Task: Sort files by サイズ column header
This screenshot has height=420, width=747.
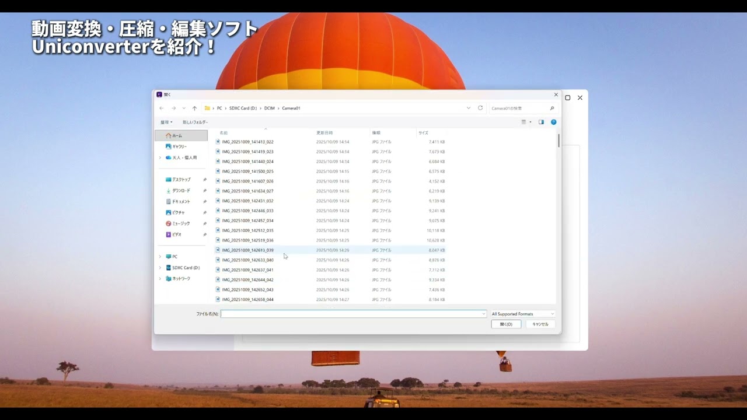Action: (x=423, y=133)
